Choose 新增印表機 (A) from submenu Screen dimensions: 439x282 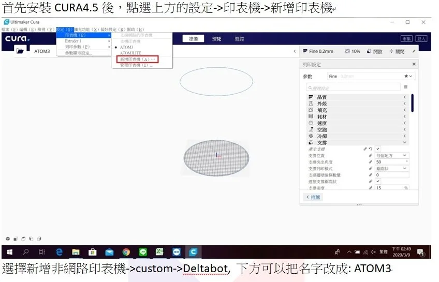[138, 60]
